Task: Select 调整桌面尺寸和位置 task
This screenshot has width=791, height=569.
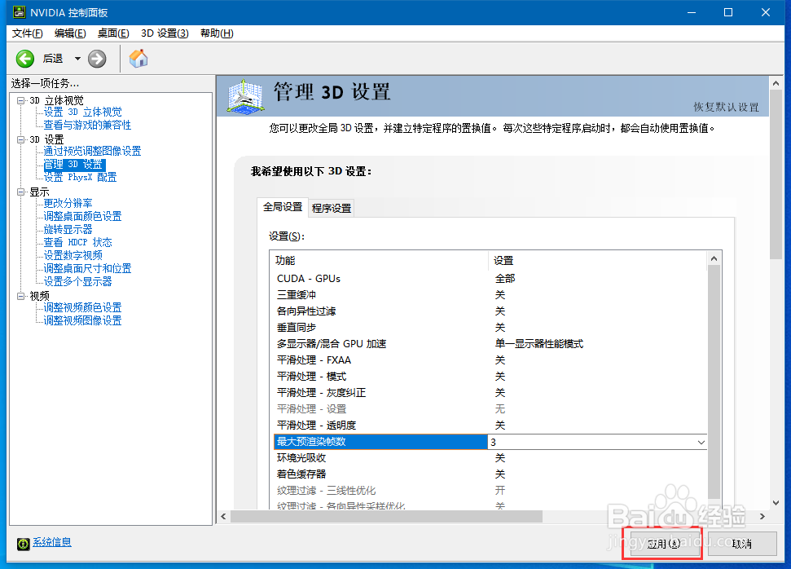Action: click(x=87, y=268)
